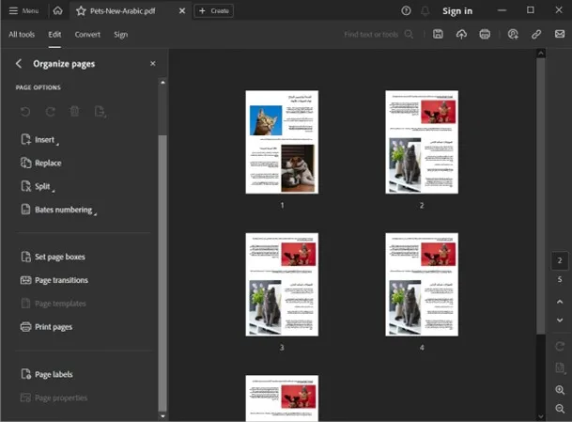
Task: Copy share link using link icon
Action: (536, 34)
